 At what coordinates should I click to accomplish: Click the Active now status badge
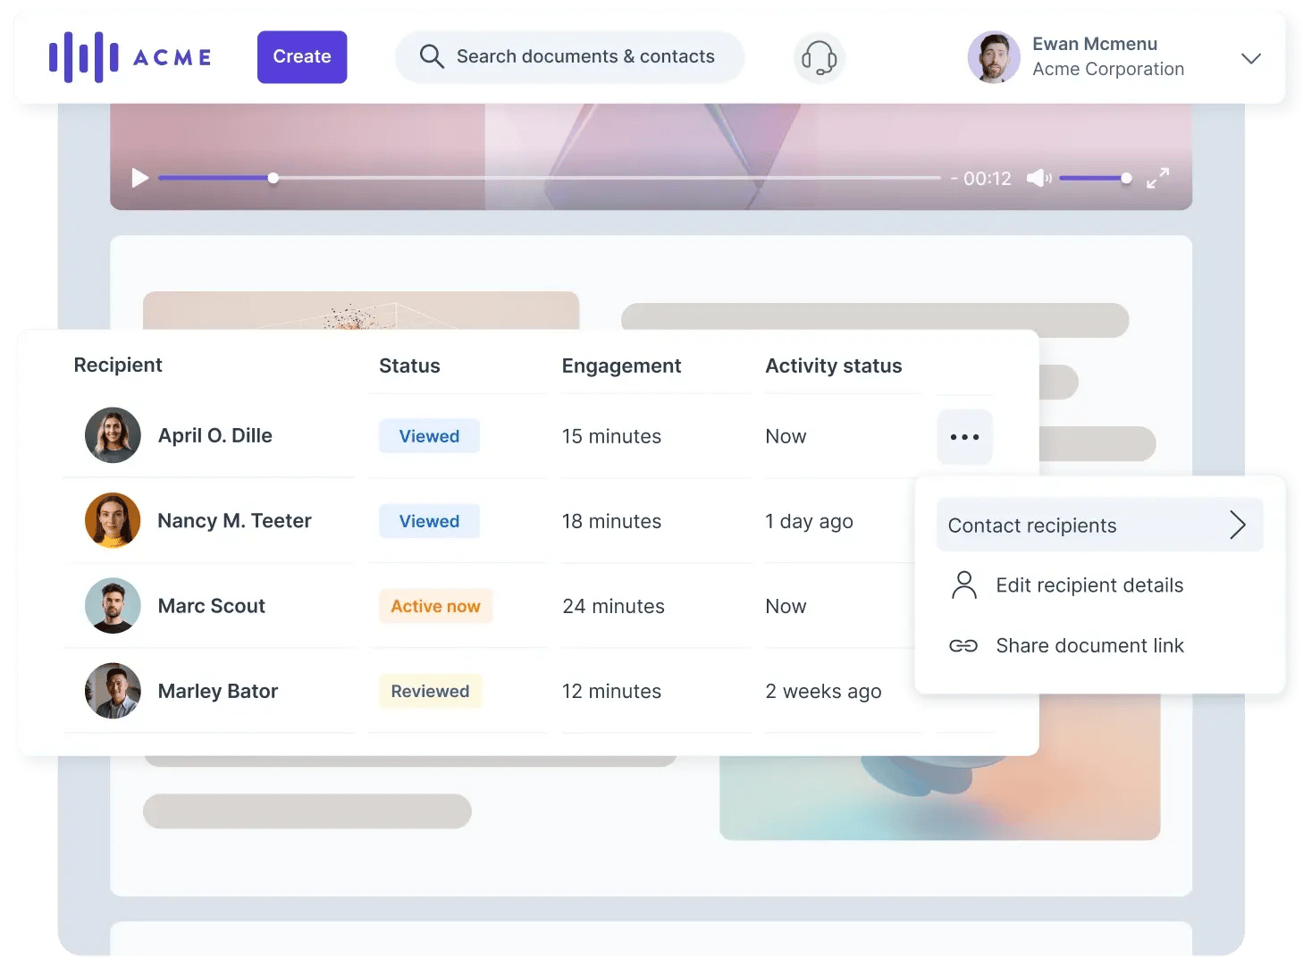pos(435,606)
